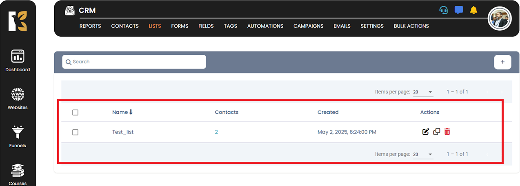This screenshot has width=520, height=186.
Task: Delete Test_list using red trash icon
Action: 447,132
